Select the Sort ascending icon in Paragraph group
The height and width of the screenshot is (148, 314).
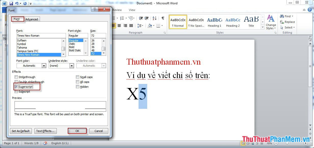154,18
